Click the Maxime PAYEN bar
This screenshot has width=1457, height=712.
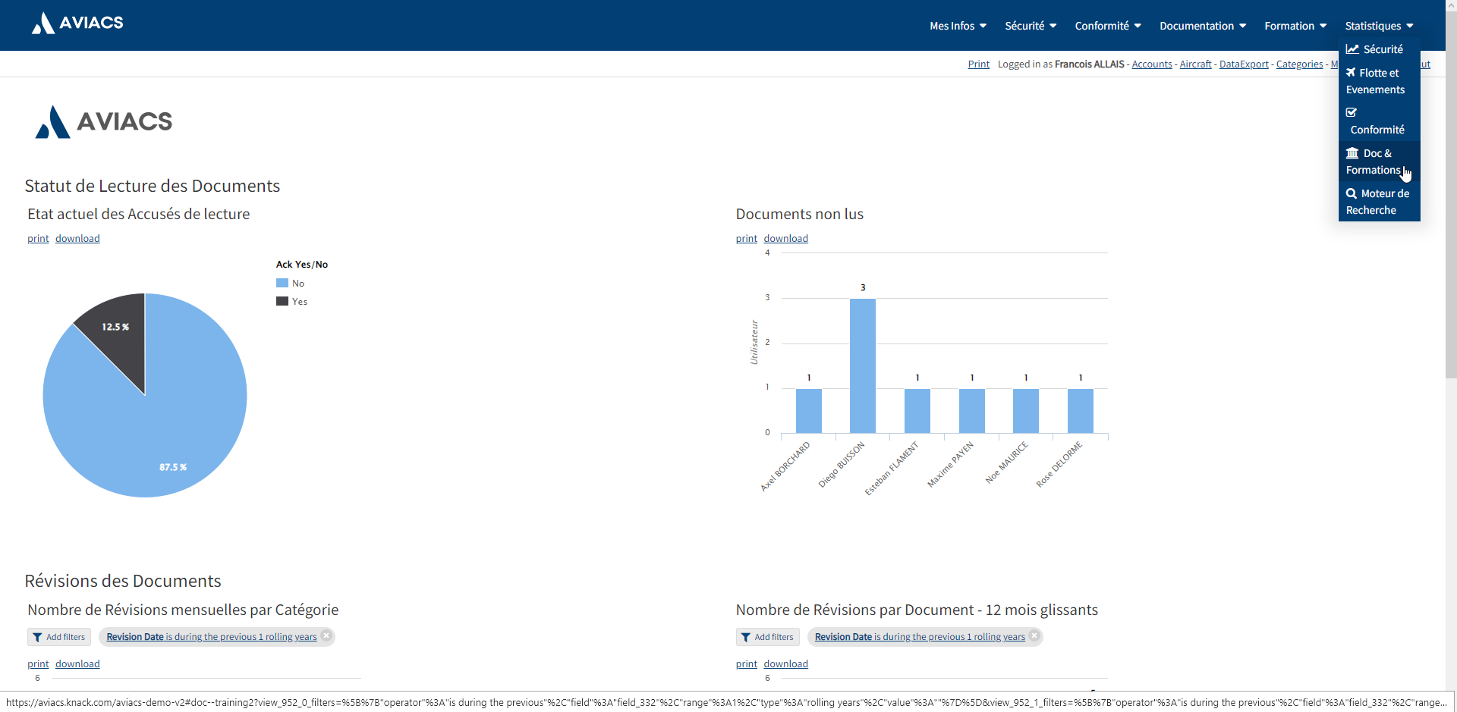point(972,411)
